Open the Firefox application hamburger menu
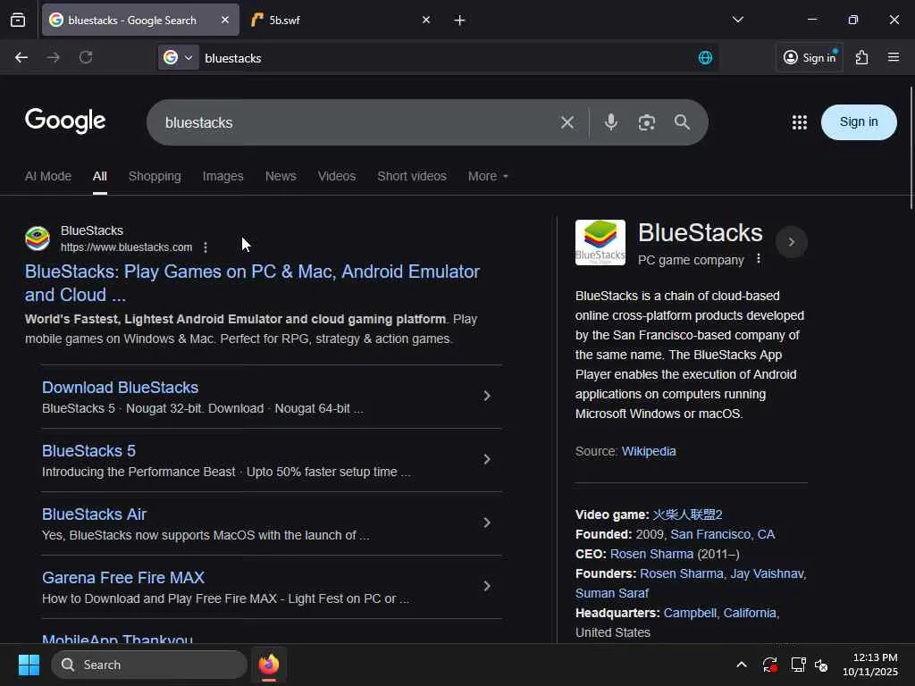Viewport: 915px width, 686px height. (x=894, y=57)
